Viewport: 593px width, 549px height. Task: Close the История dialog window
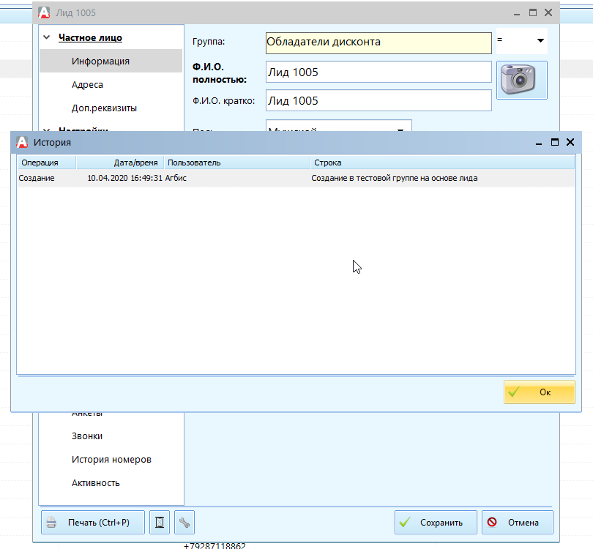(570, 142)
